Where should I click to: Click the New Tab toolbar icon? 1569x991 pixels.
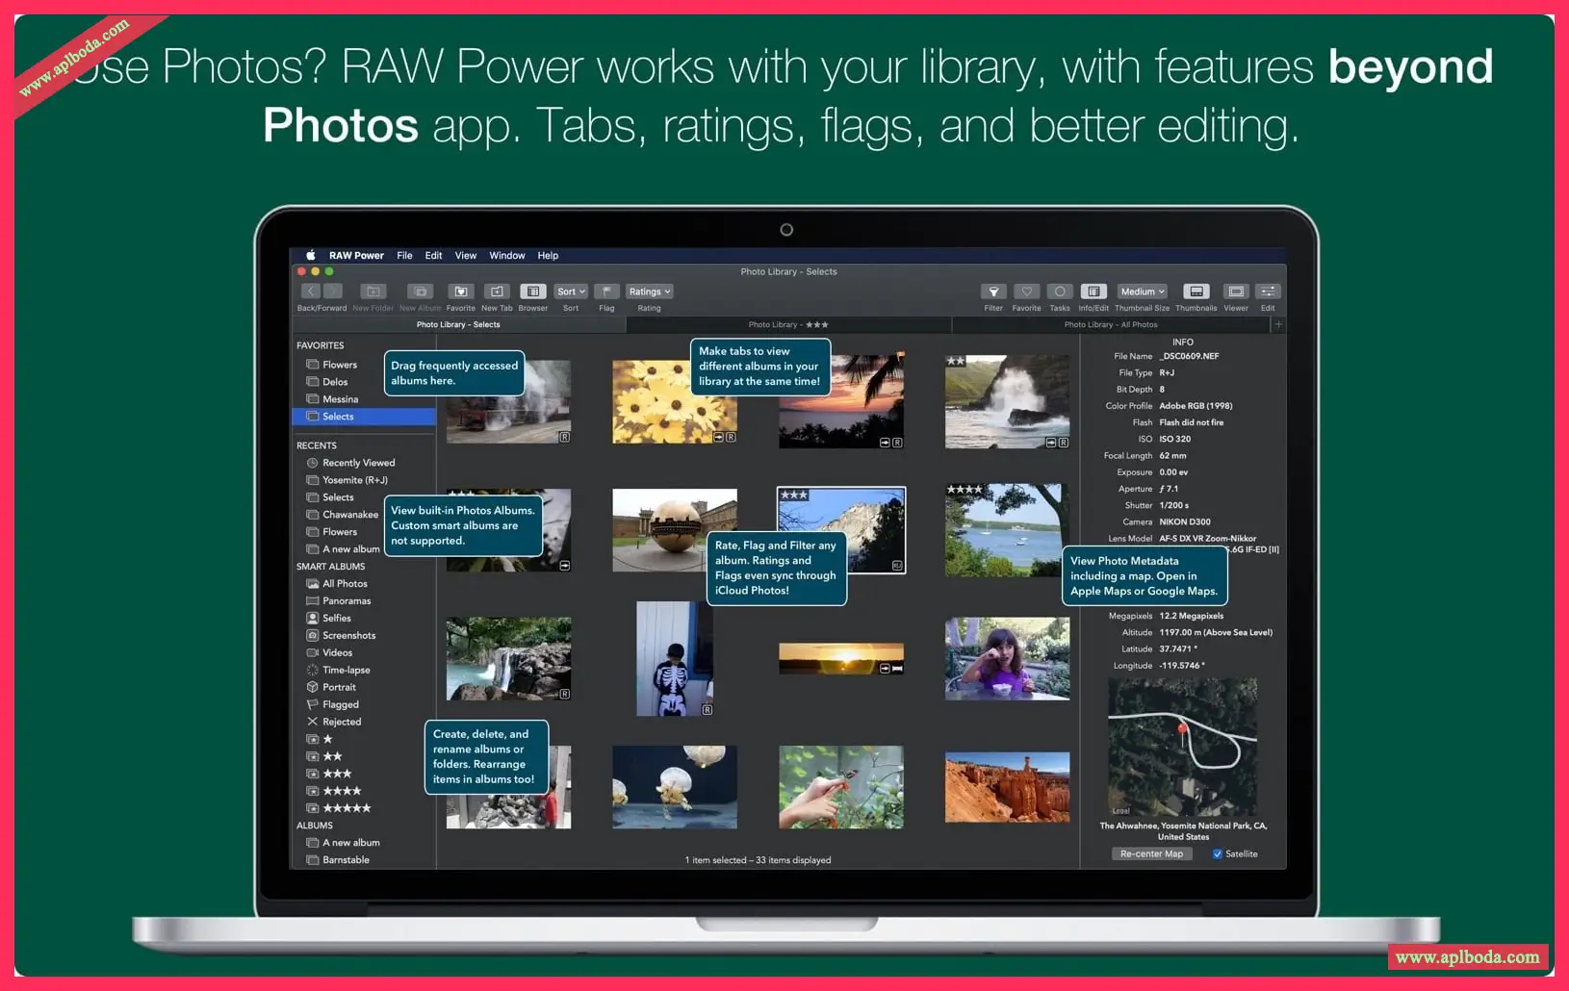pyautogui.click(x=497, y=292)
